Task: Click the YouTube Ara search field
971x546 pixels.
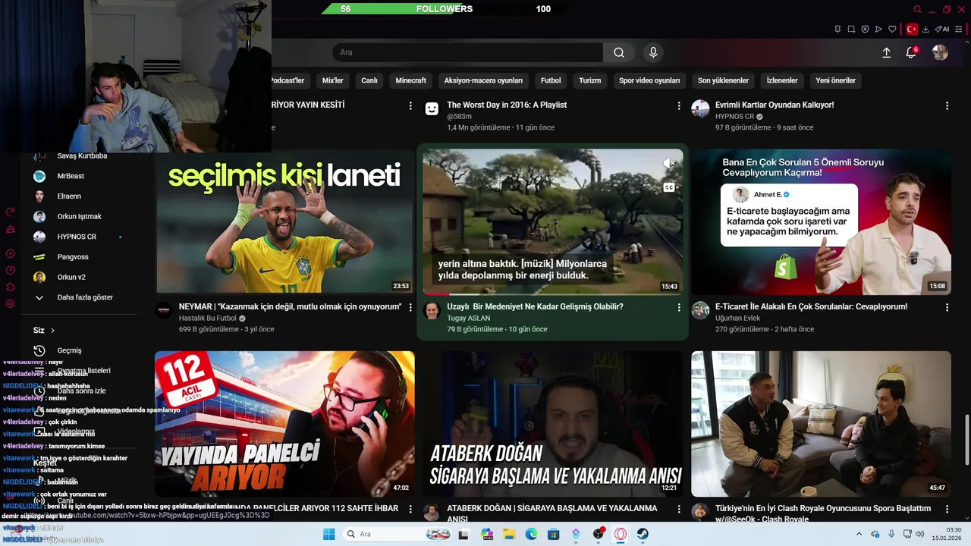Action: pyautogui.click(x=468, y=52)
